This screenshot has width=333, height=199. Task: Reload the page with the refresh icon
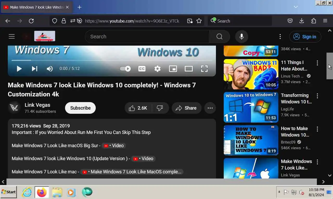31,21
